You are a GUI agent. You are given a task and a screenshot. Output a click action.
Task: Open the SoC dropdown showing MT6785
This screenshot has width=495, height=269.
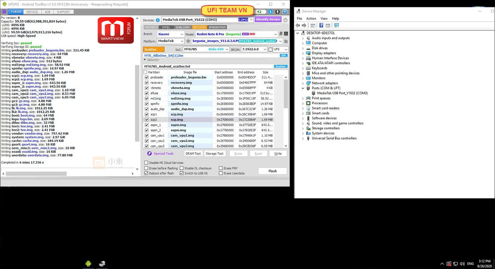pos(226,49)
